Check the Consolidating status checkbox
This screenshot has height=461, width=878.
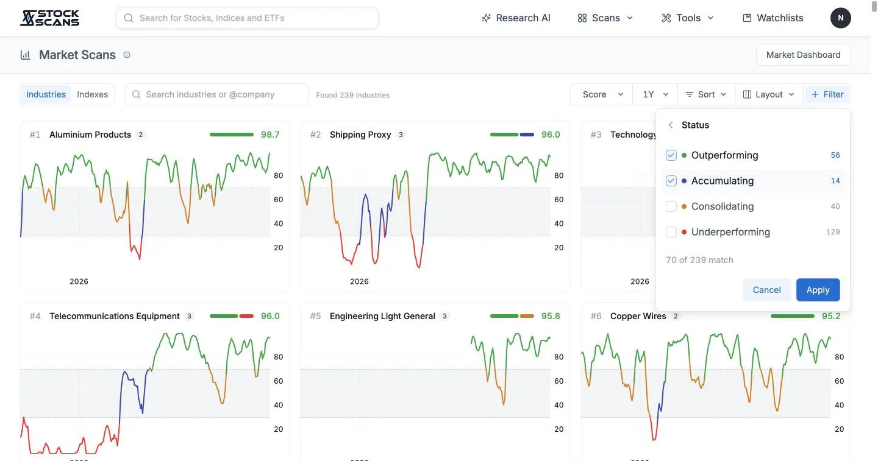coord(671,206)
